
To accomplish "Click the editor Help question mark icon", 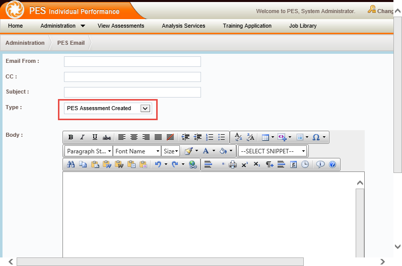I will 332,164.
